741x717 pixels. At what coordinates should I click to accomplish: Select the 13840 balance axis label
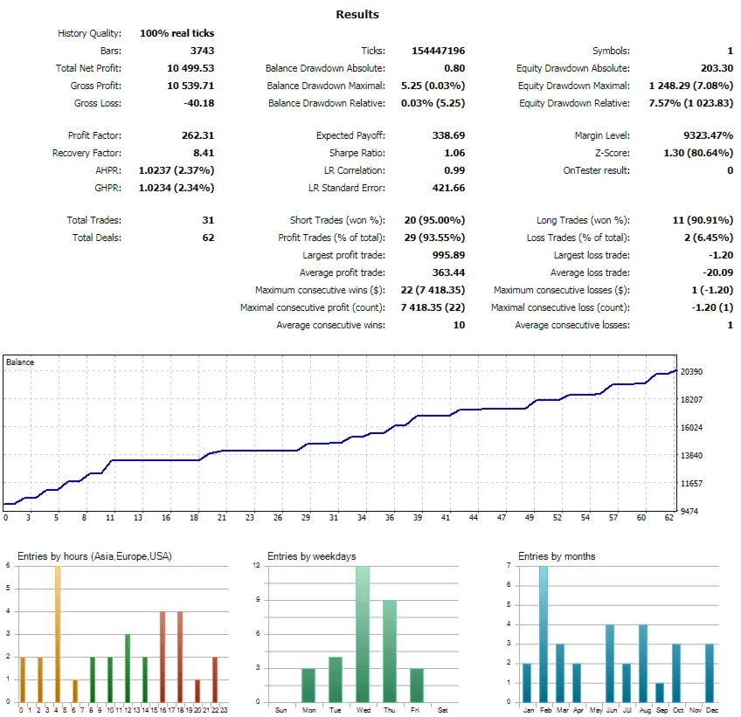(691, 455)
